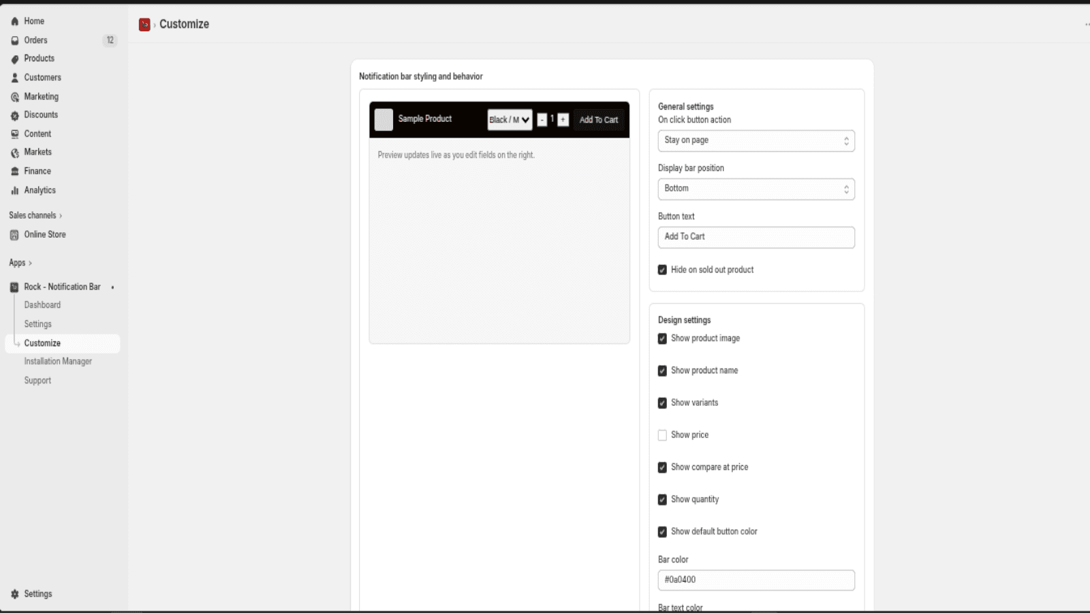
Task: Open Finance section
Action: click(x=37, y=172)
